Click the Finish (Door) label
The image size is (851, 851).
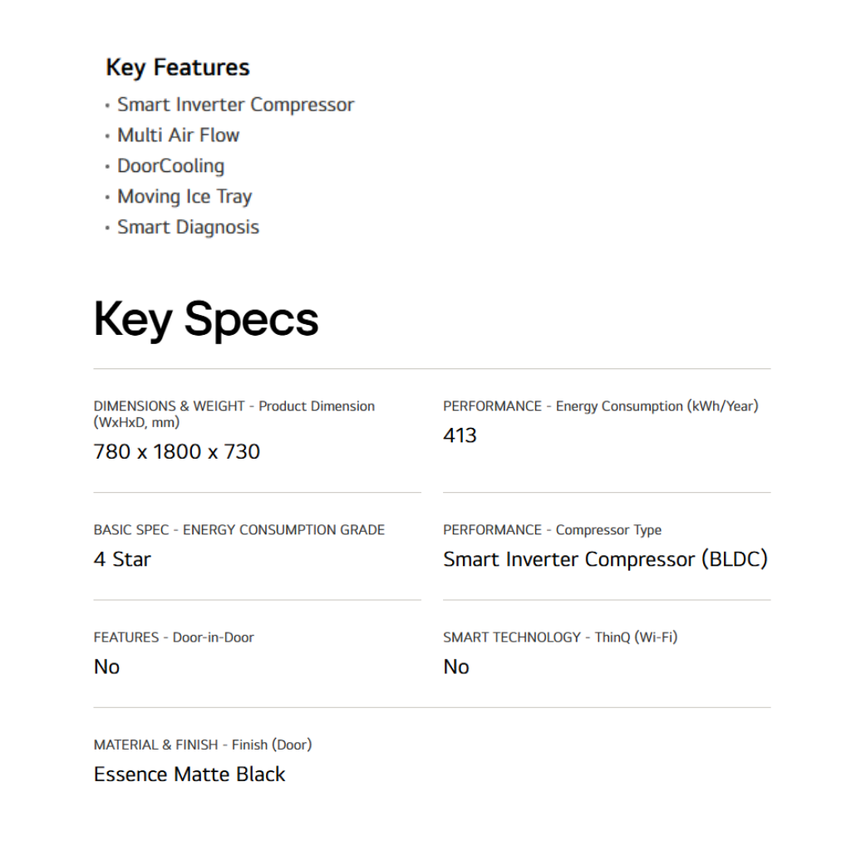[203, 745]
